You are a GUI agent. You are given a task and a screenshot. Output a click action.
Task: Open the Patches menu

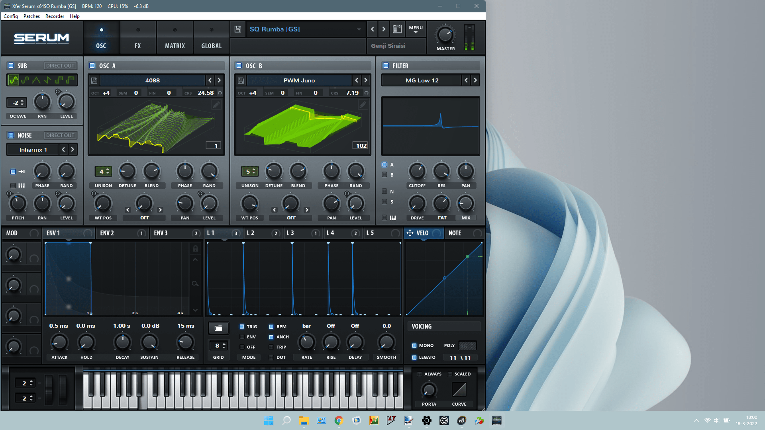pyautogui.click(x=31, y=16)
